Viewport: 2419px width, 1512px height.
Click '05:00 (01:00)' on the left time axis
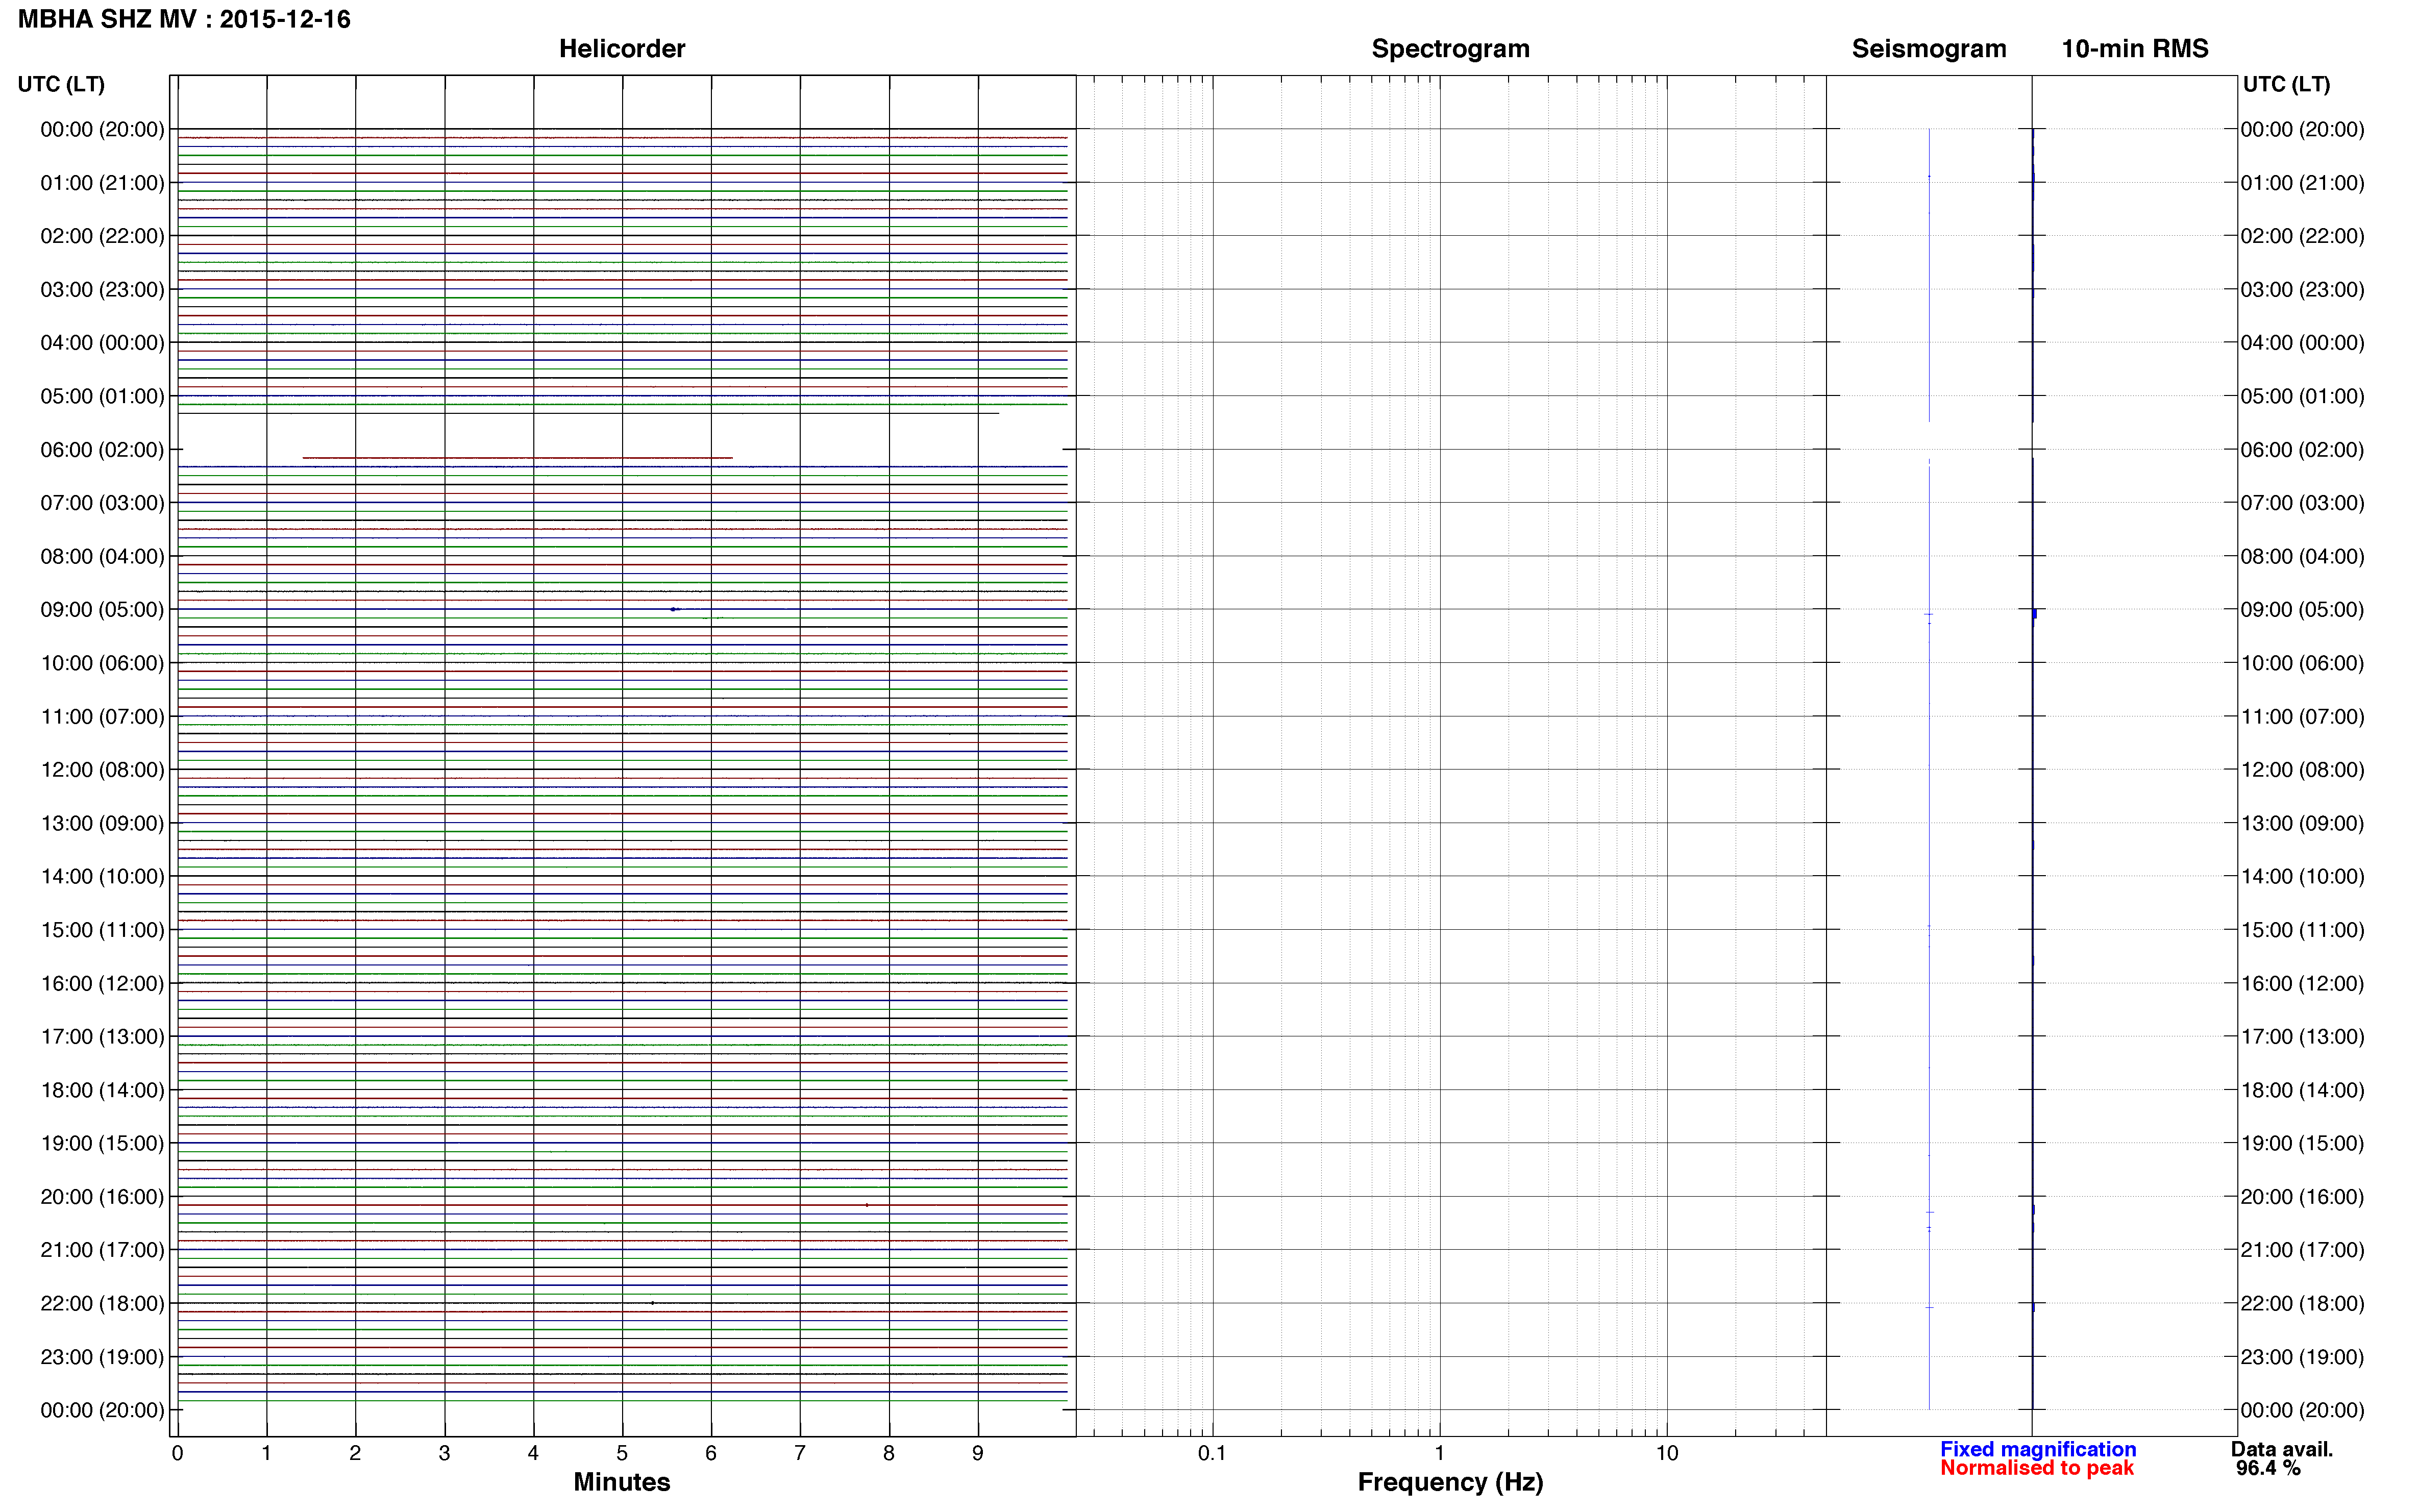click(x=102, y=396)
